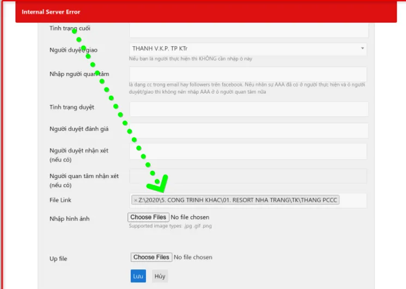Click the Tình trạng duyệt label
Viewport: 406px width, 289px height.
72,107
